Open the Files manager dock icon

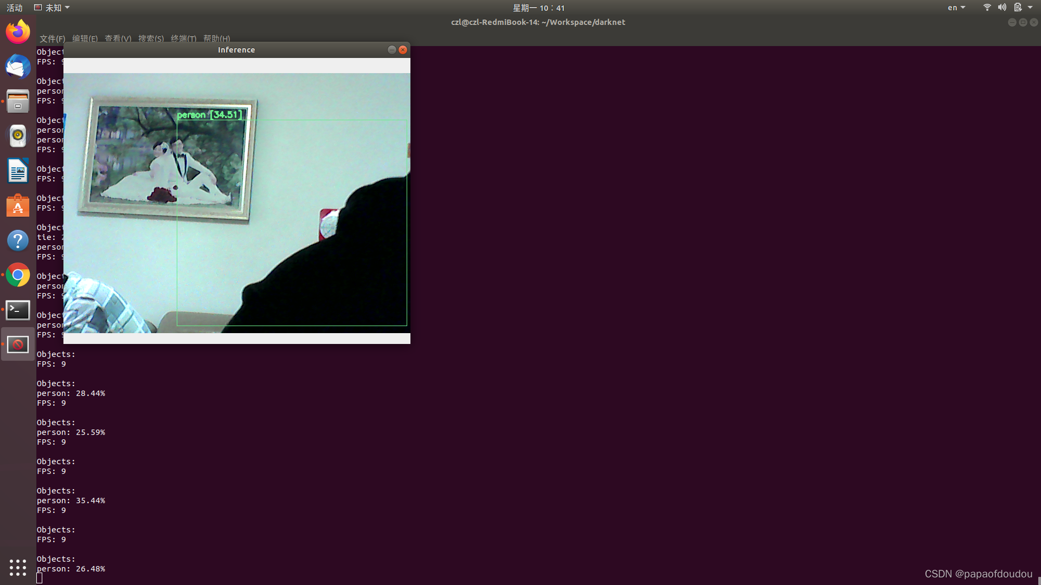[x=18, y=101]
